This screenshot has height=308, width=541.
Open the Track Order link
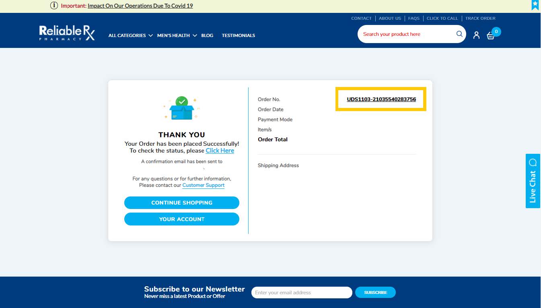coord(480,19)
